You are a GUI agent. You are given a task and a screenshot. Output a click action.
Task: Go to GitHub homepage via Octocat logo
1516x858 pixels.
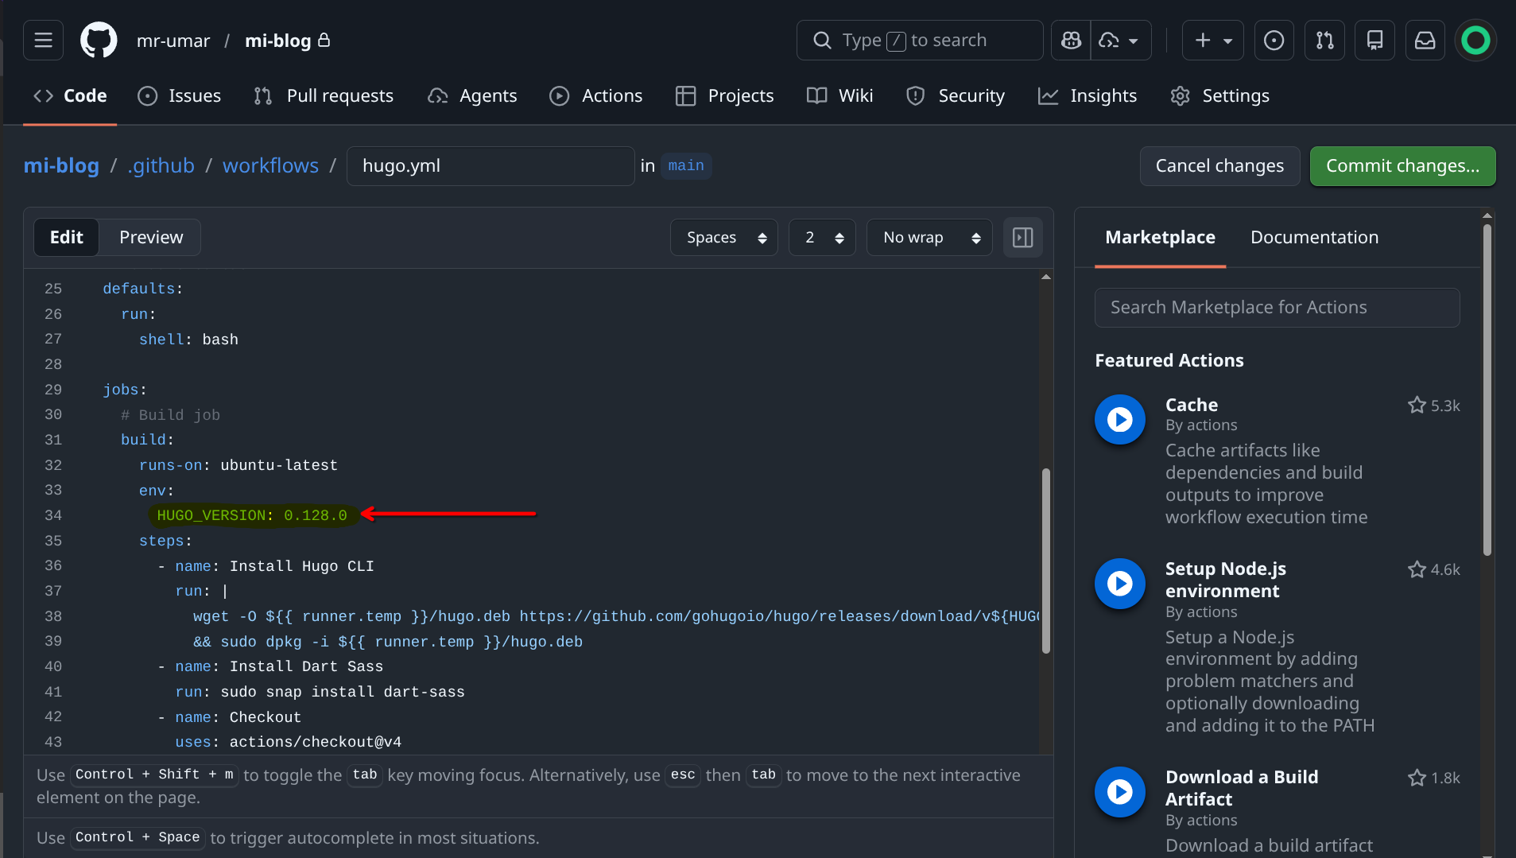99,41
